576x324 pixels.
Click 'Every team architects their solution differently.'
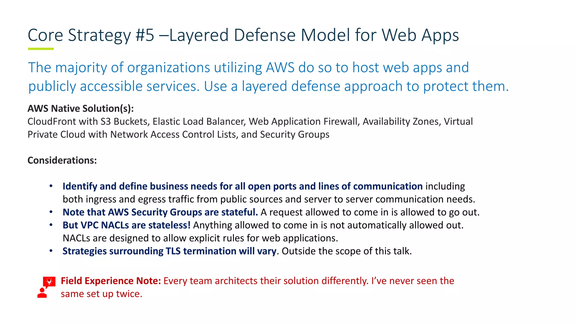point(266,281)
